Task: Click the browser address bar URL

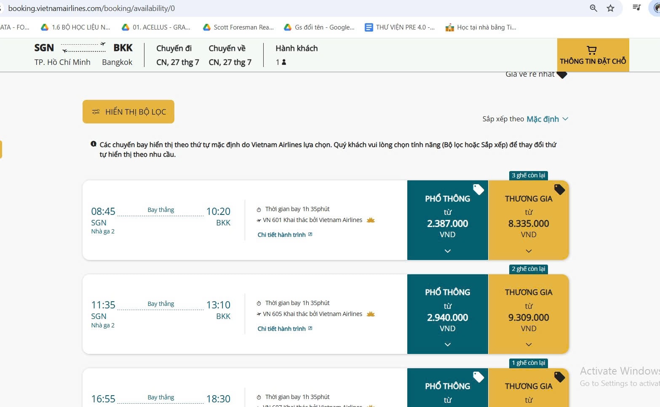Action: 91,8
